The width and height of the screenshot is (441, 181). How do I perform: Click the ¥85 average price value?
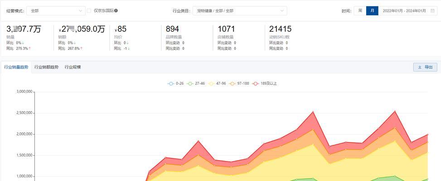click(x=120, y=29)
